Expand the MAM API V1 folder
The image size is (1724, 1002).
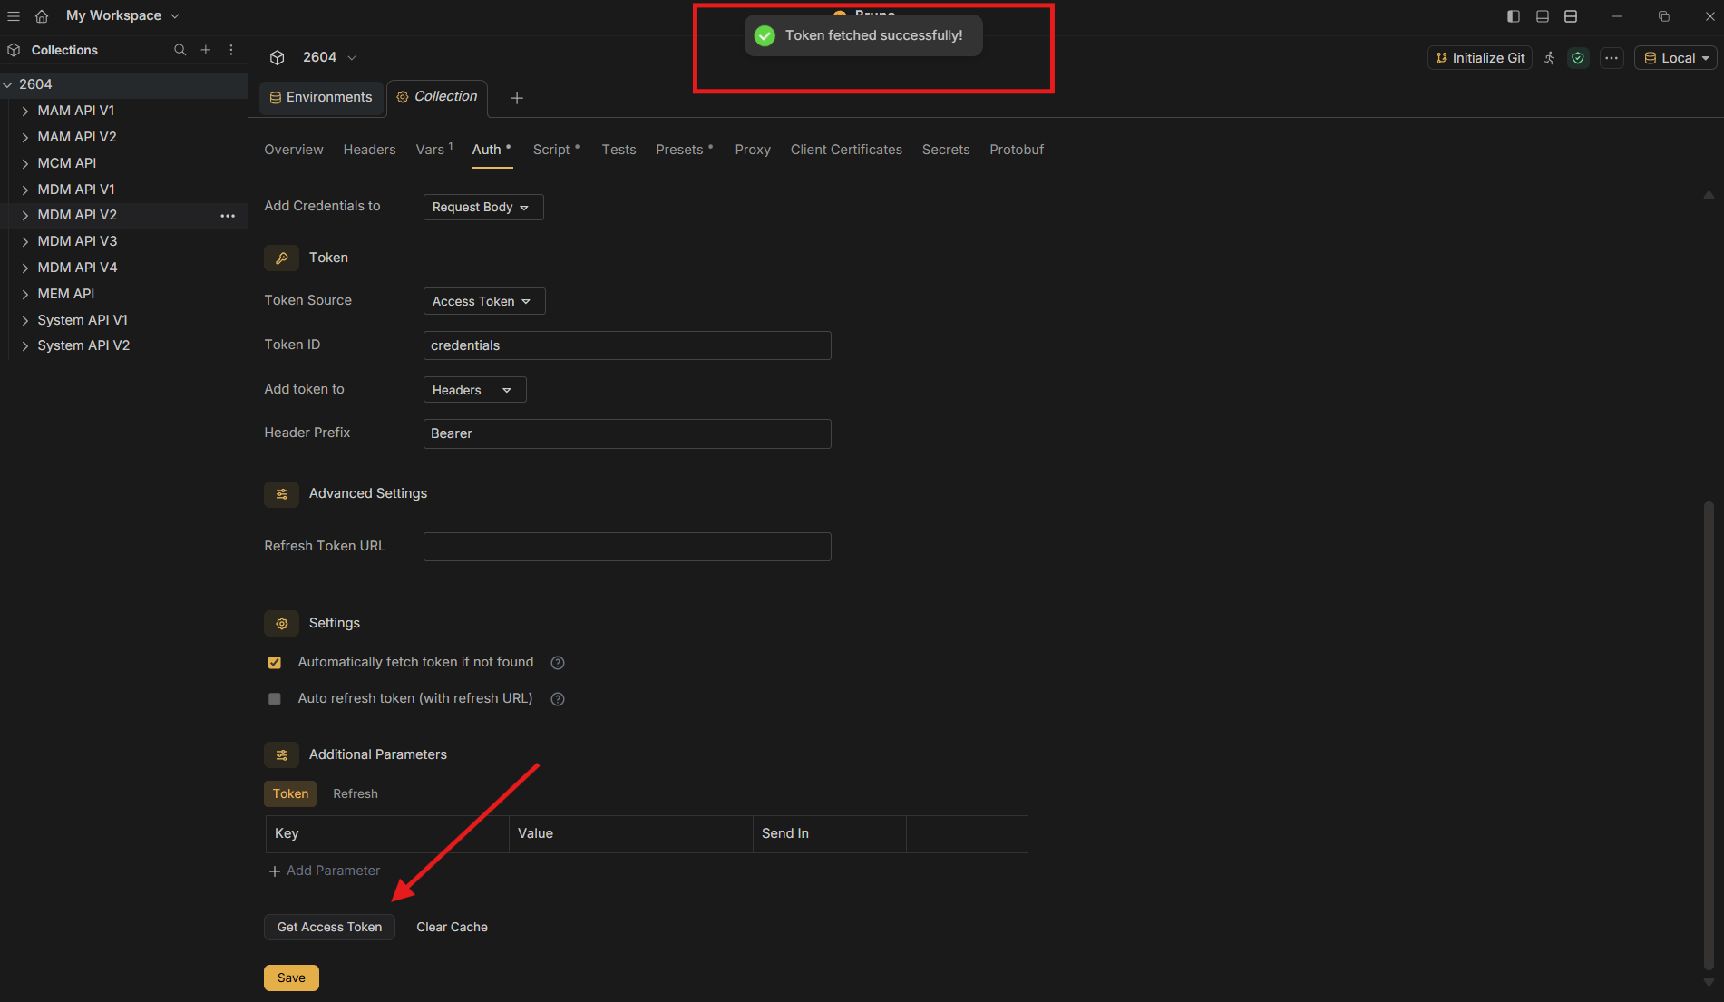click(25, 112)
